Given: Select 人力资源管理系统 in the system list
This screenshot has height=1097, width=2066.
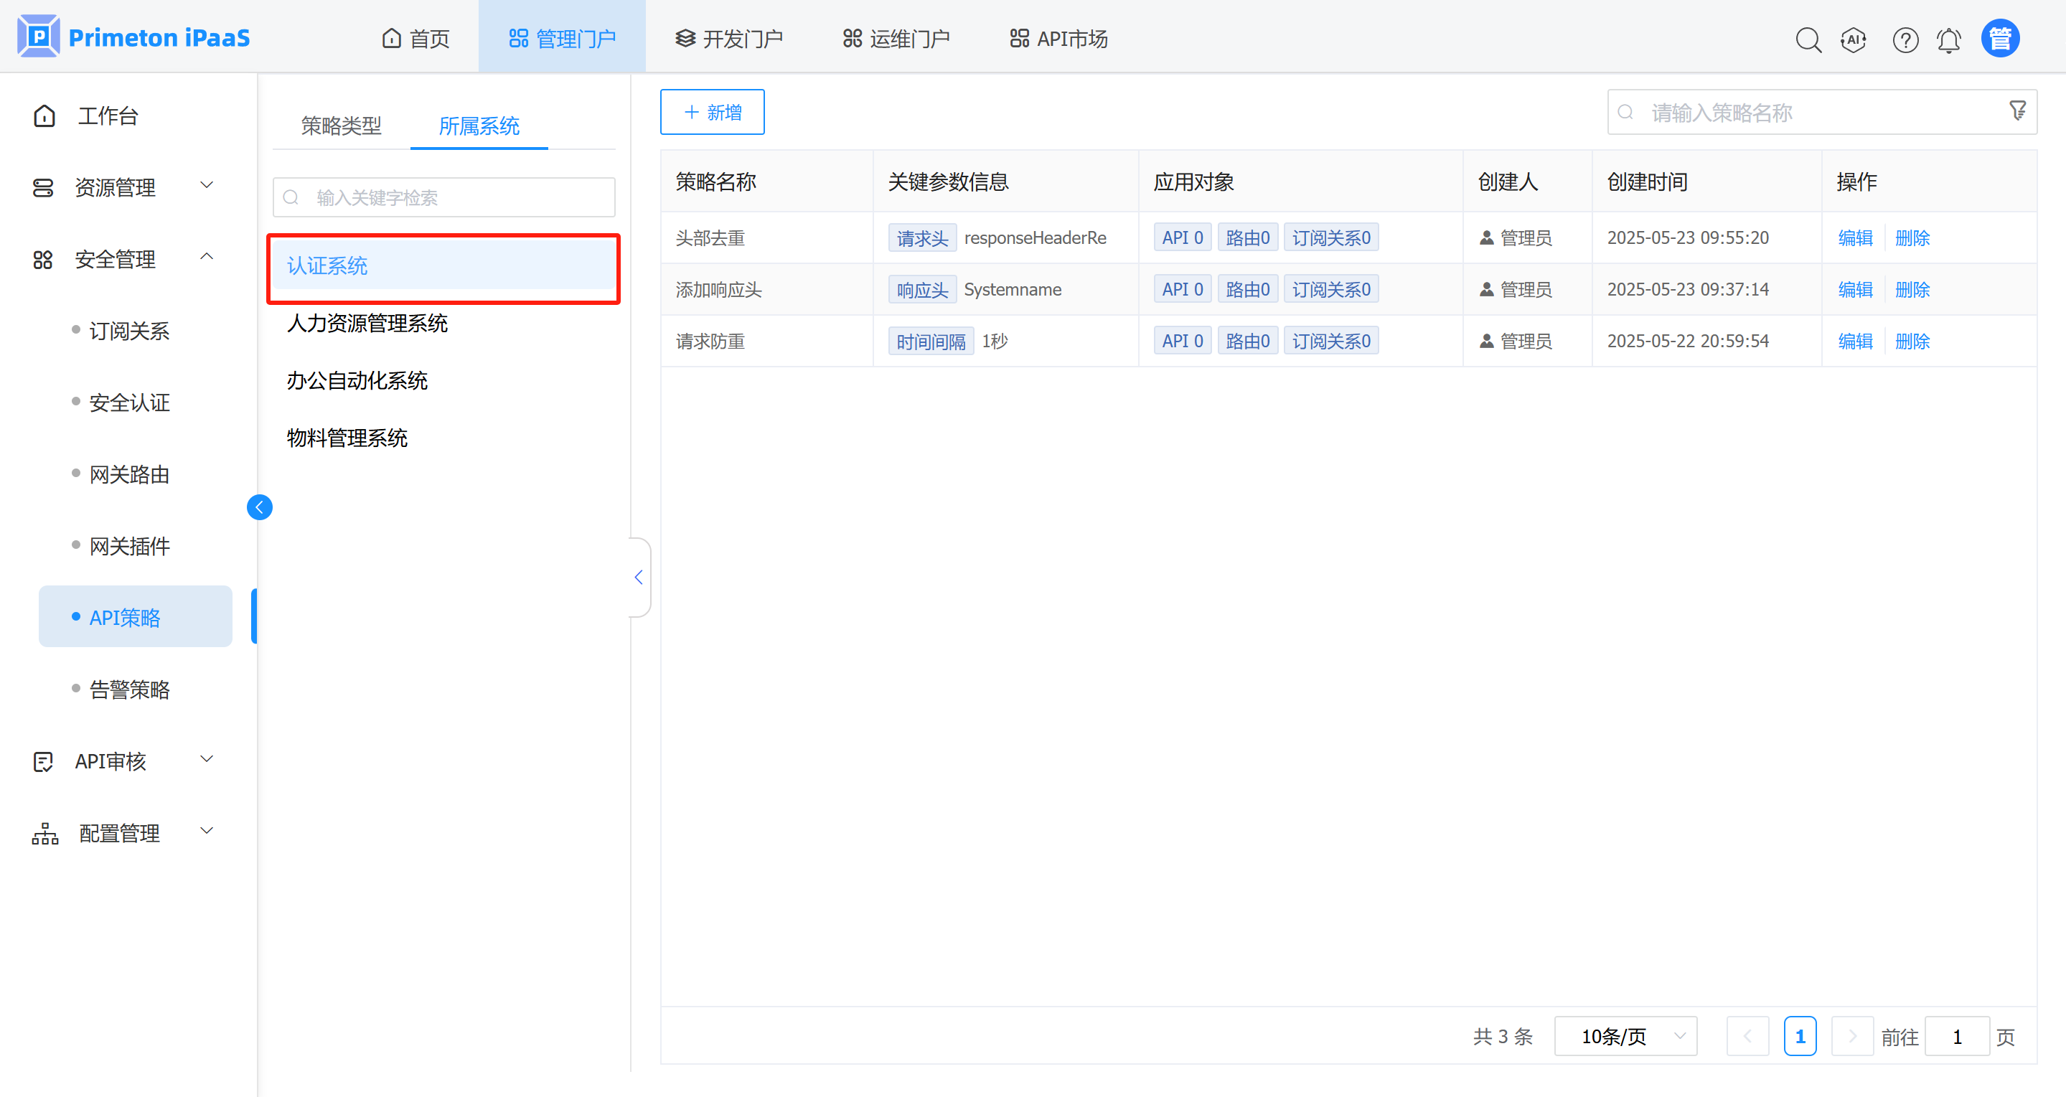Looking at the screenshot, I should pyautogui.click(x=367, y=323).
